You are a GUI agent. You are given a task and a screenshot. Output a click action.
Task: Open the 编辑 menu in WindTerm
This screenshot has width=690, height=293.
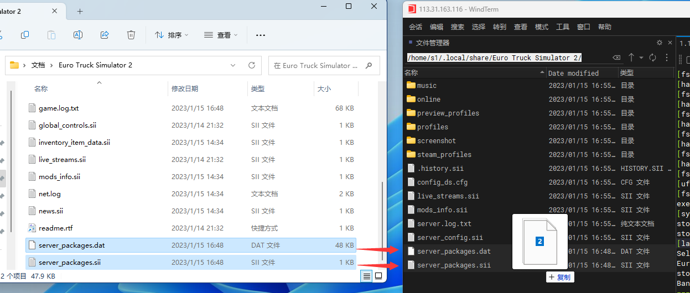coord(437,27)
